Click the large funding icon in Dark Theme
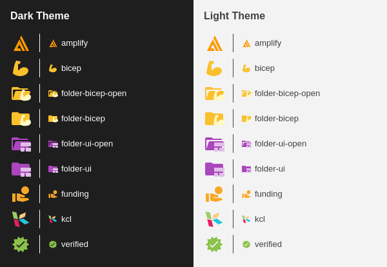This screenshot has width=387, height=267. click(x=21, y=194)
